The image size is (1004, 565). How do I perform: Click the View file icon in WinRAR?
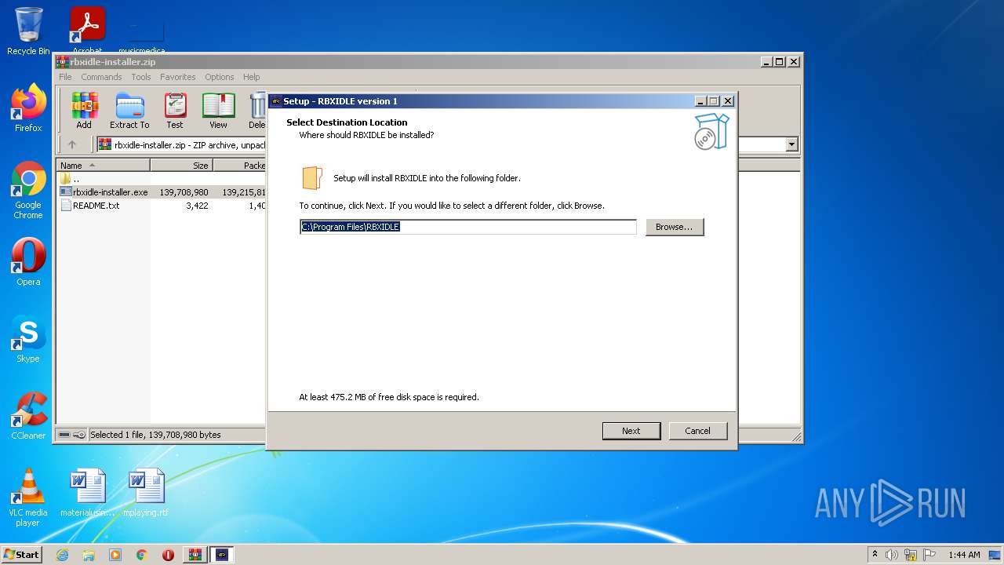(x=218, y=111)
